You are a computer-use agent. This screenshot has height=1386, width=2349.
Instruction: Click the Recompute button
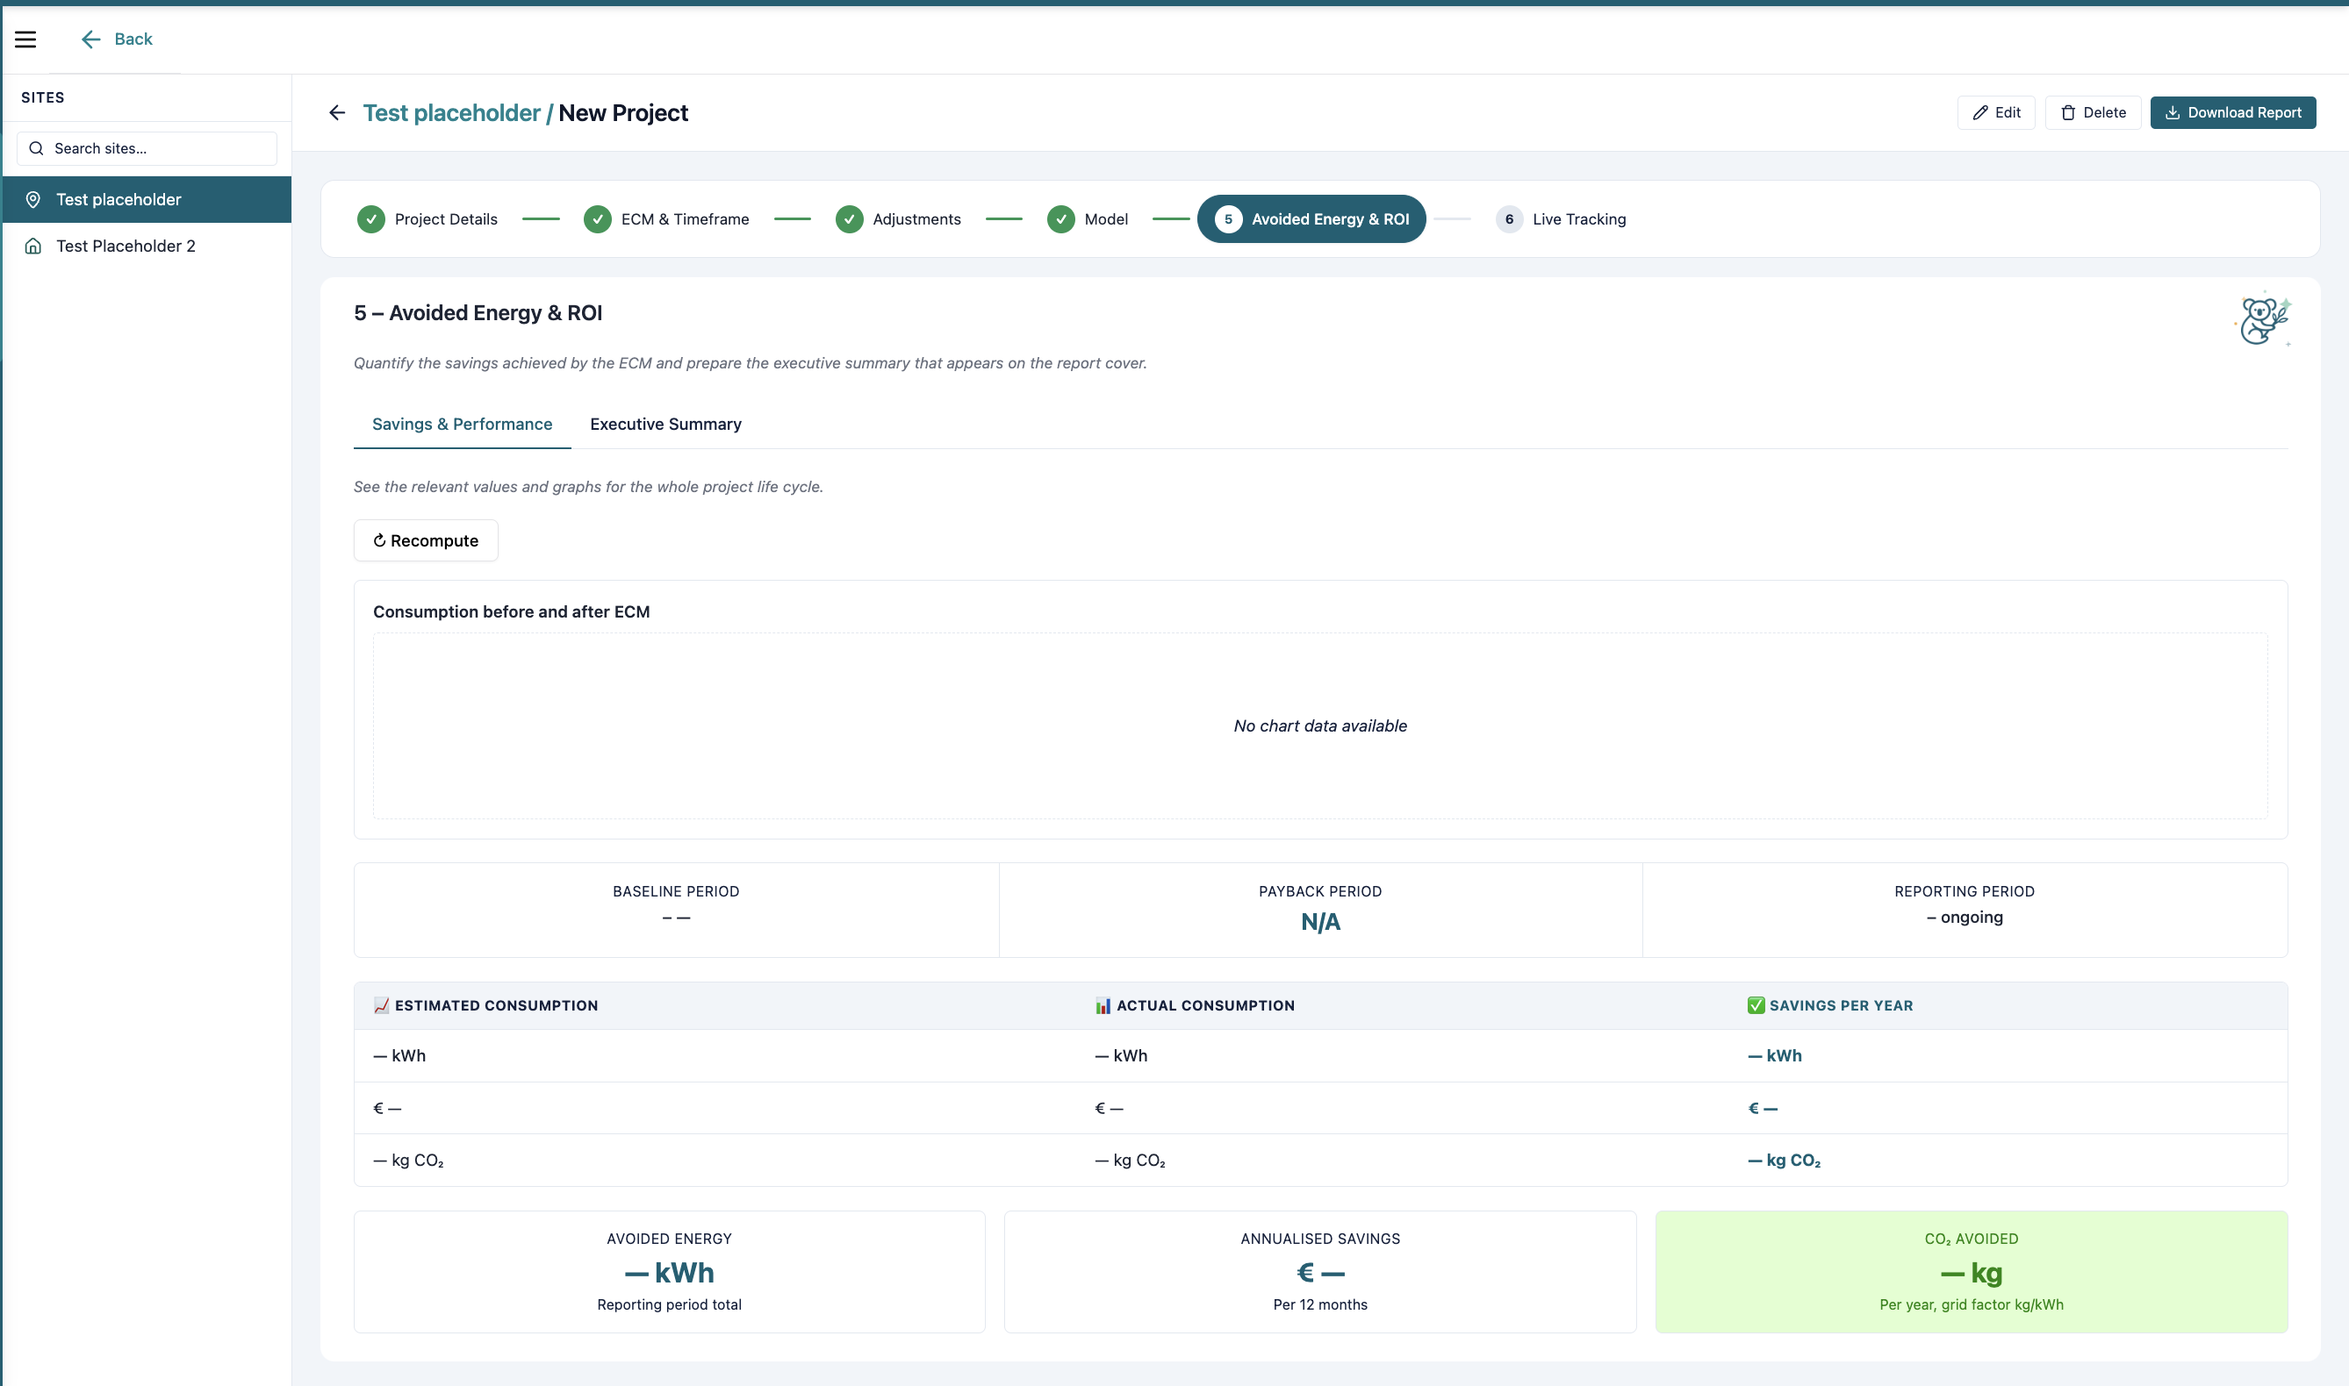coord(426,540)
